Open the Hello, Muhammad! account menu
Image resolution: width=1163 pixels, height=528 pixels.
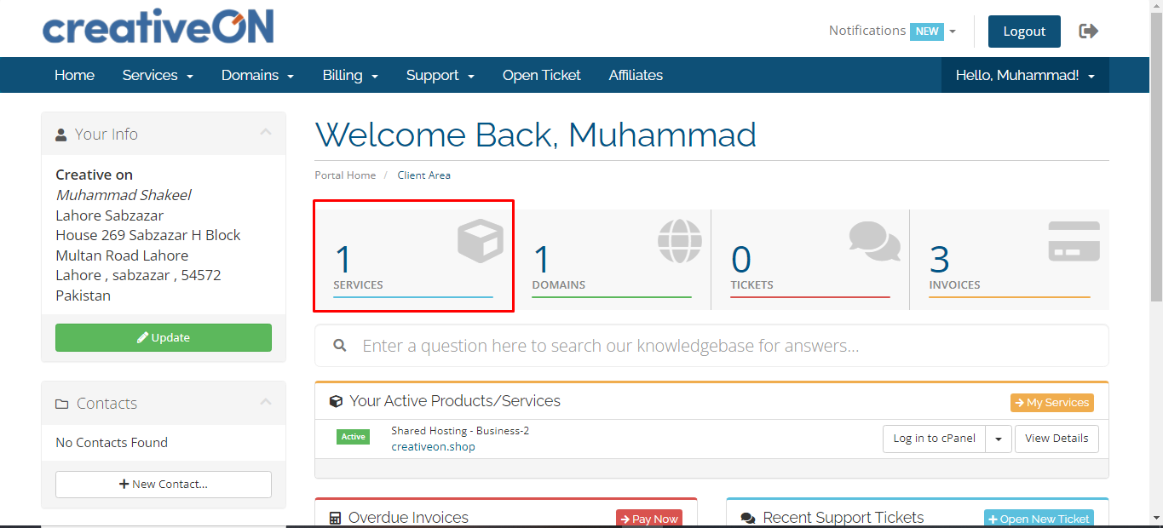[1024, 75]
